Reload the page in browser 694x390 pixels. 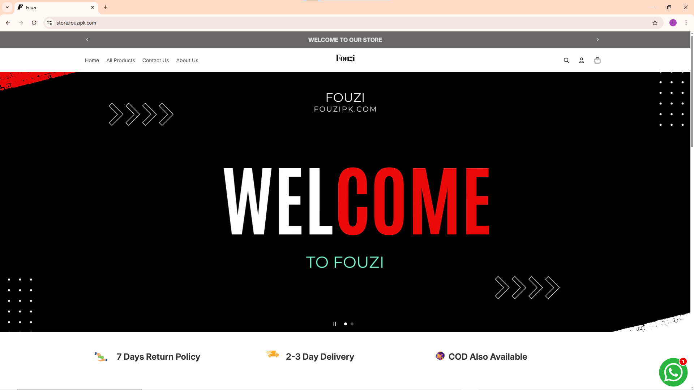(34, 23)
